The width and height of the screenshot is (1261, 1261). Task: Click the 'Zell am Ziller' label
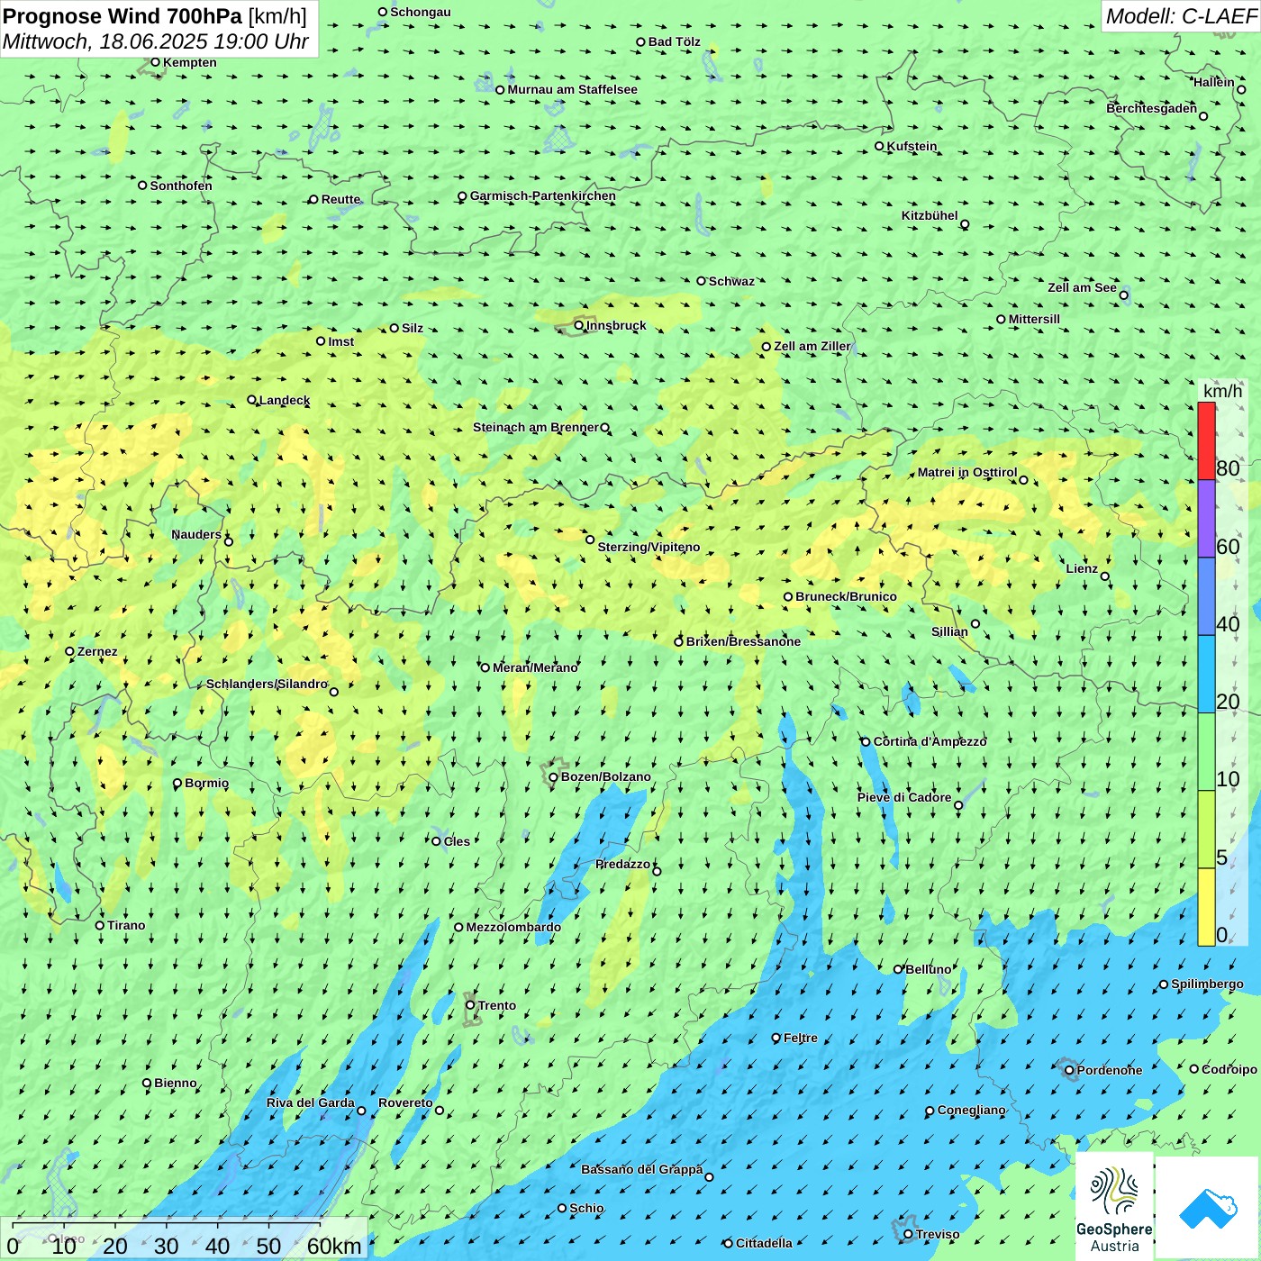coord(812,346)
